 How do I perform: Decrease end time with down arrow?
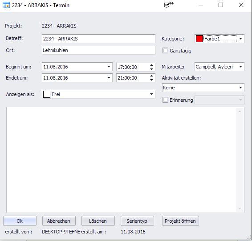[151, 80]
